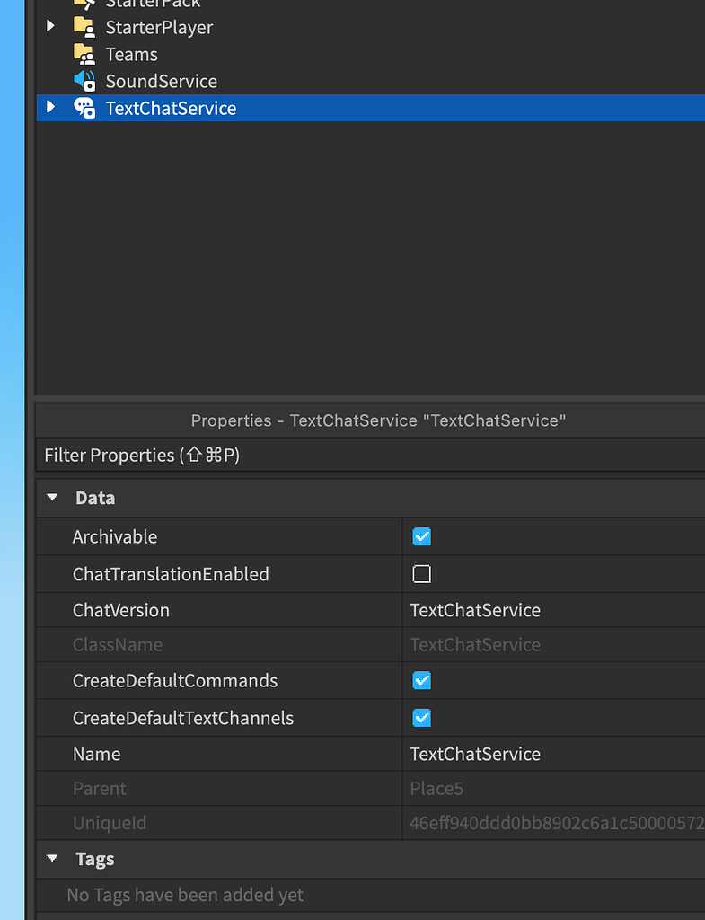Click the StarterPack icon

(x=84, y=4)
